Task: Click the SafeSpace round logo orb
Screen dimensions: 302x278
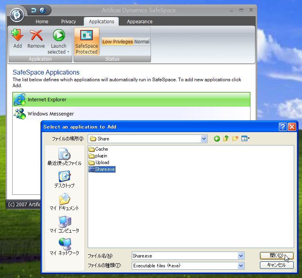Action: (x=17, y=15)
